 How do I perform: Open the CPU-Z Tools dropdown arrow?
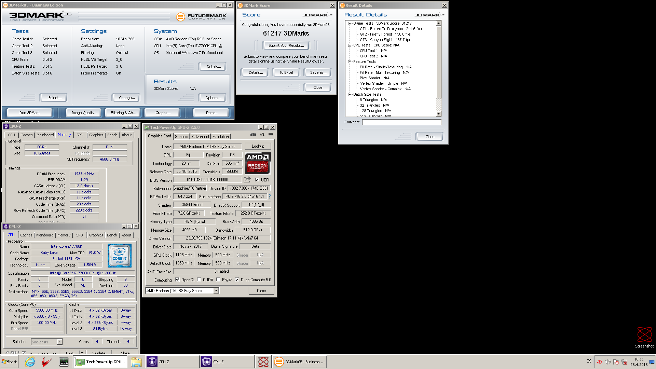click(82, 352)
